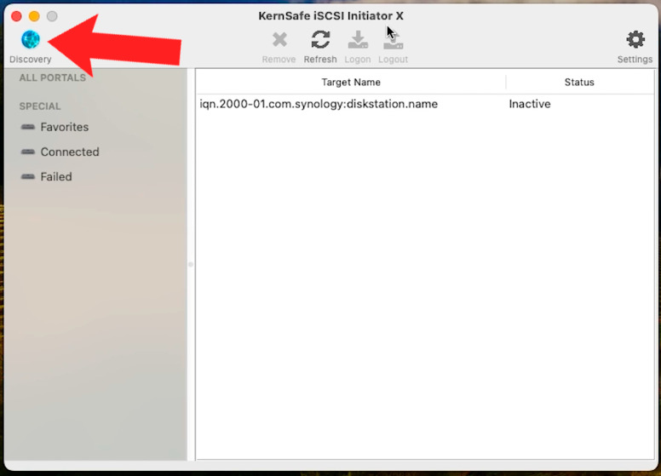Minimize the window with yellow button
The width and height of the screenshot is (661, 476).
[34, 16]
